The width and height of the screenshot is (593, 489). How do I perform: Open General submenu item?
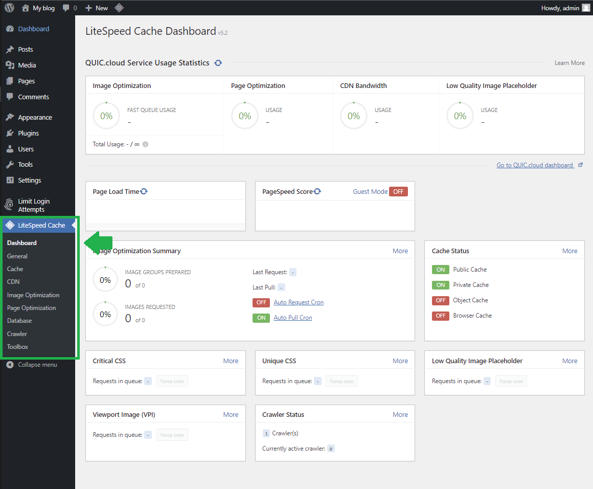(17, 256)
